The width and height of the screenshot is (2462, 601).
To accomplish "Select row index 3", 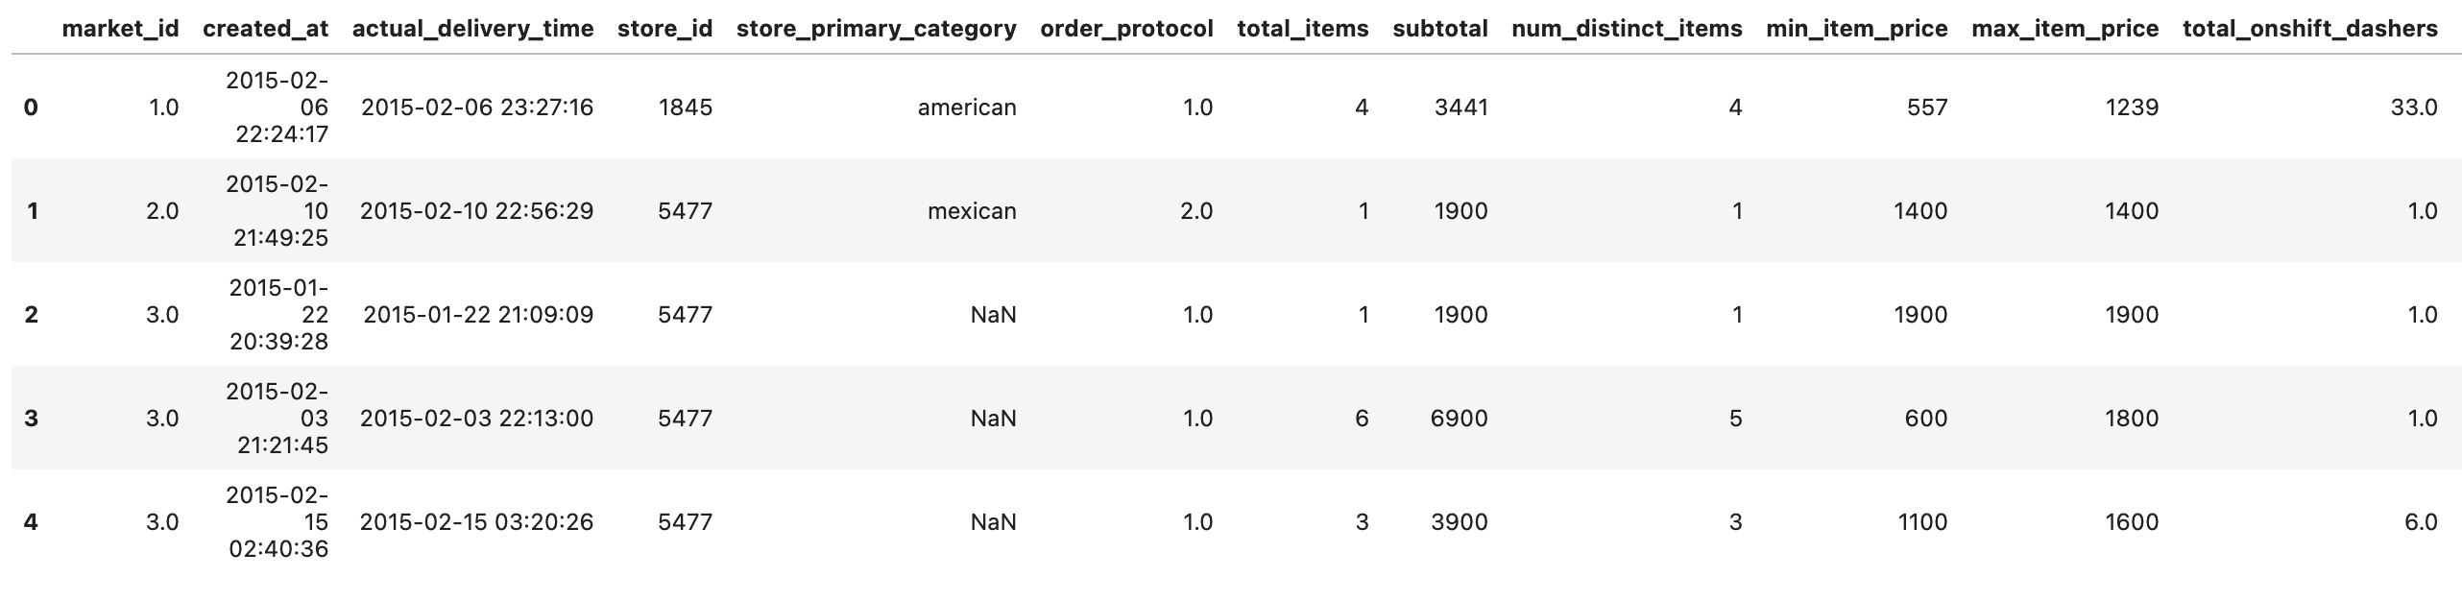I will [31, 419].
